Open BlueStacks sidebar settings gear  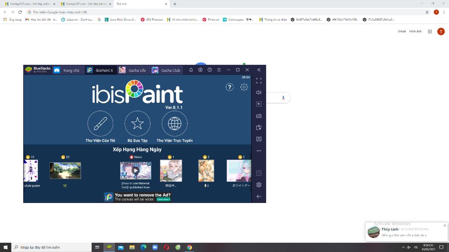click(259, 185)
